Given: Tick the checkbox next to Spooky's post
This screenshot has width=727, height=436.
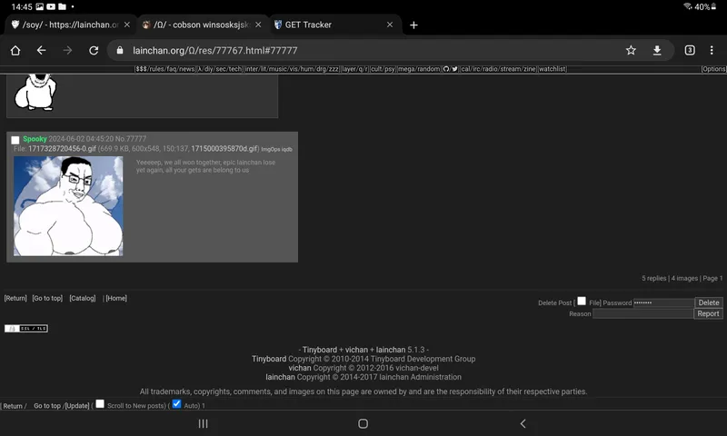Looking at the screenshot, I should click(15, 140).
